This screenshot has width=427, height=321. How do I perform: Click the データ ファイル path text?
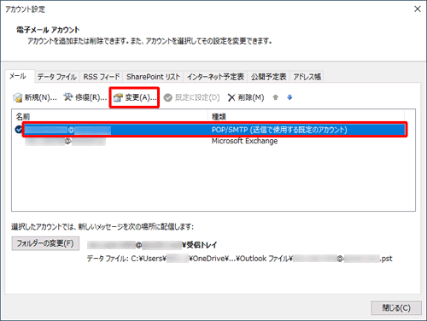point(239,259)
